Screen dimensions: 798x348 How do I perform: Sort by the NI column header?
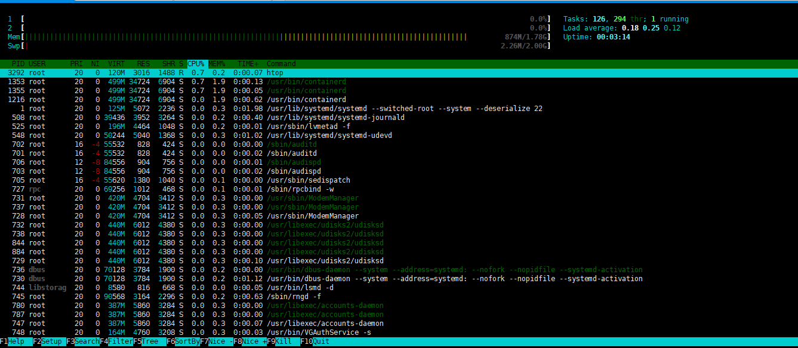point(95,64)
